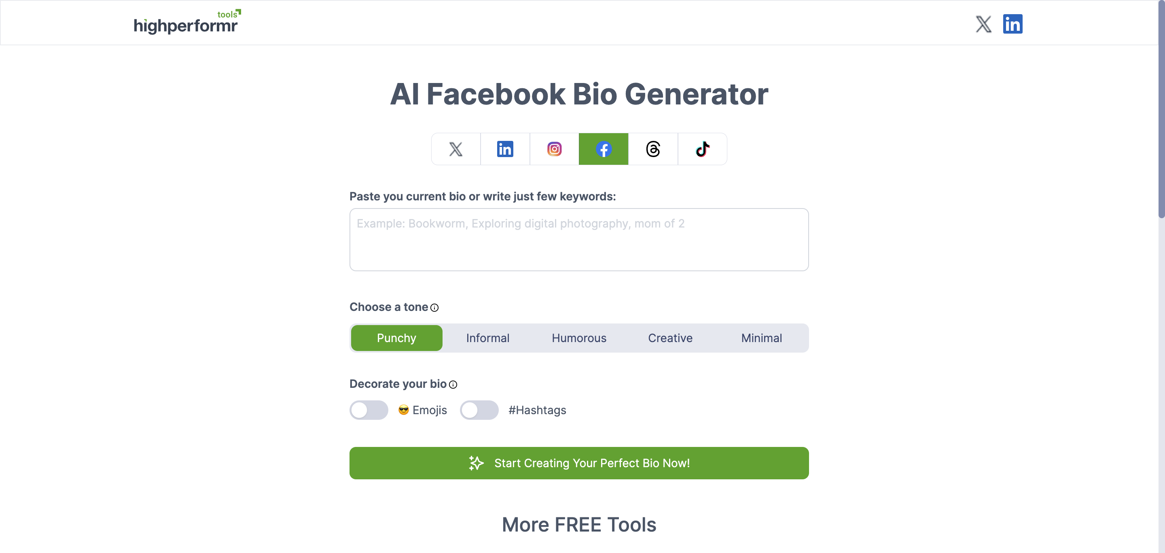The image size is (1165, 553).
Task: Click the Decorate your bio info icon
Action: pos(453,385)
